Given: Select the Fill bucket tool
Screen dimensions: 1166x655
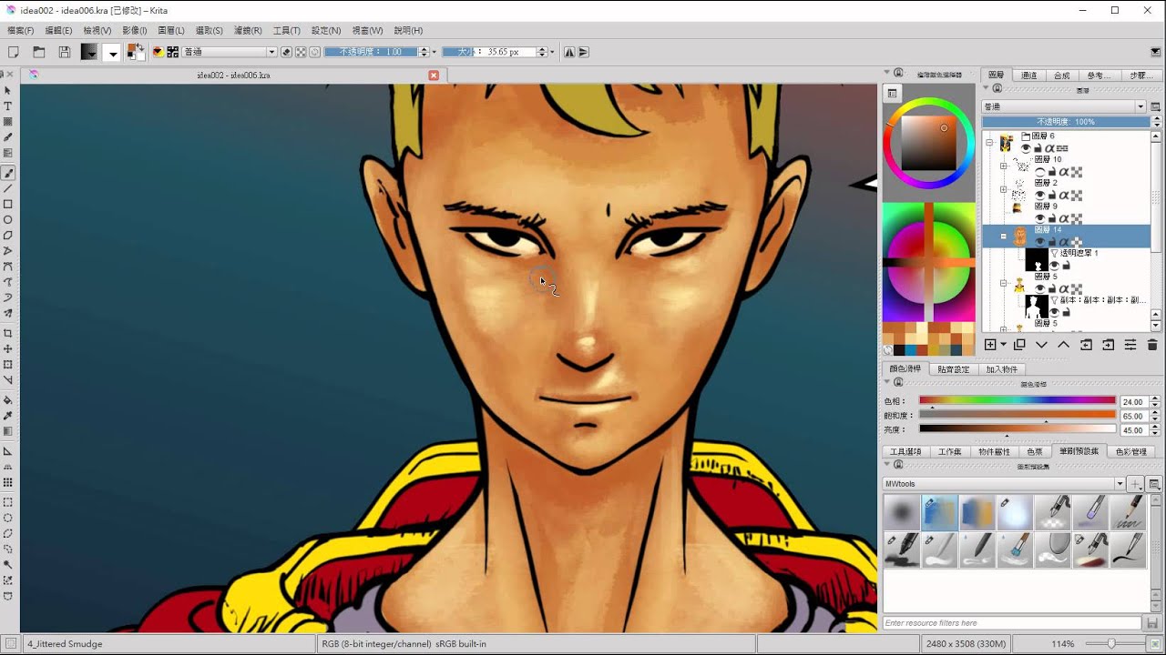Looking at the screenshot, I should 8,399.
